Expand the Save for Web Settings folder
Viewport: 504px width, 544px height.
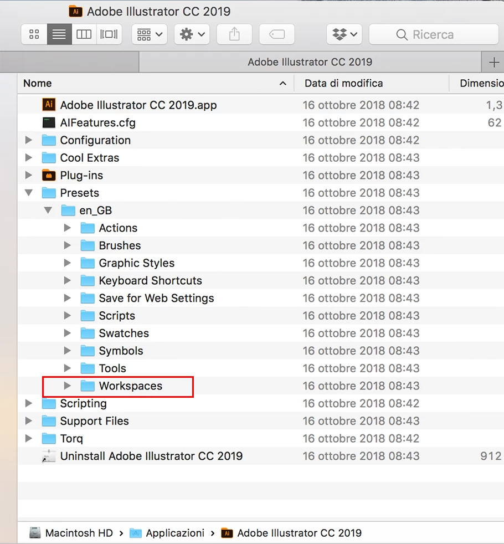[x=68, y=298]
